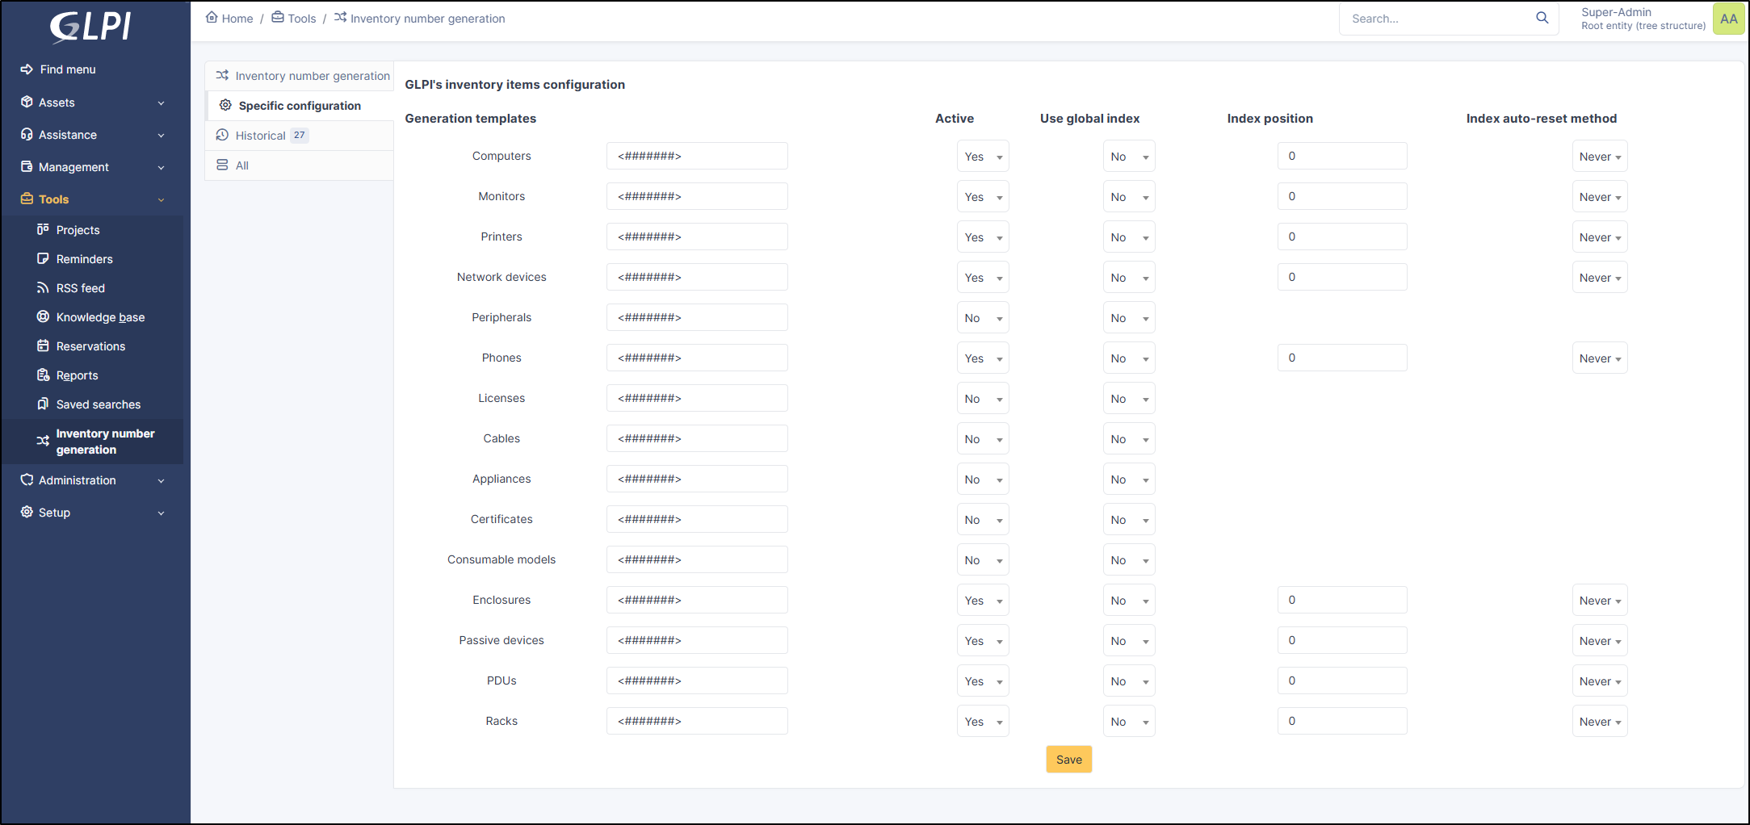
Task: Click the Save button
Action: click(1068, 760)
